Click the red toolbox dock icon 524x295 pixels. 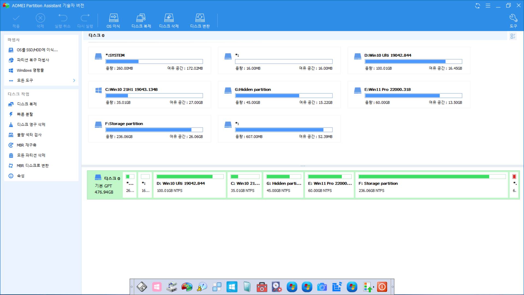262,287
